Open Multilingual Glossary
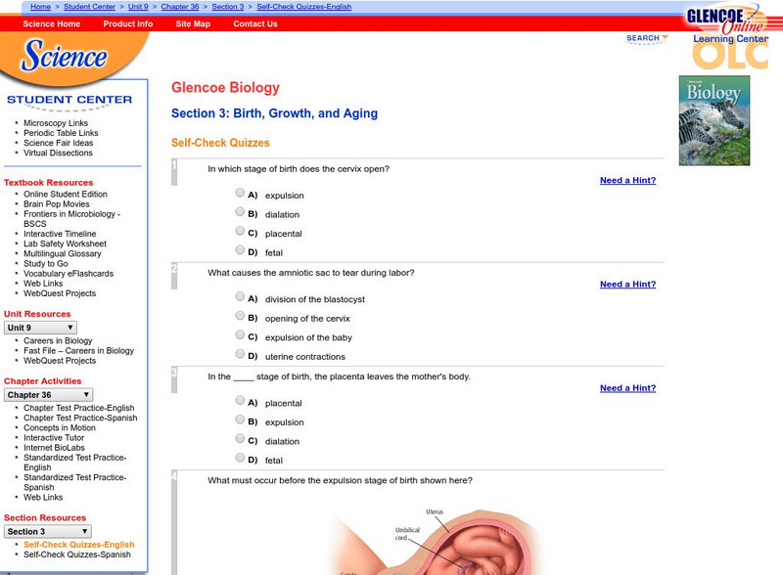Image resolution: width=783 pixels, height=575 pixels. 63,253
